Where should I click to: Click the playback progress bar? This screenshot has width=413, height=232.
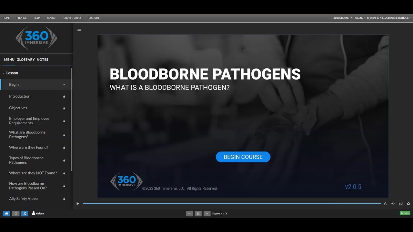[x=232, y=204]
